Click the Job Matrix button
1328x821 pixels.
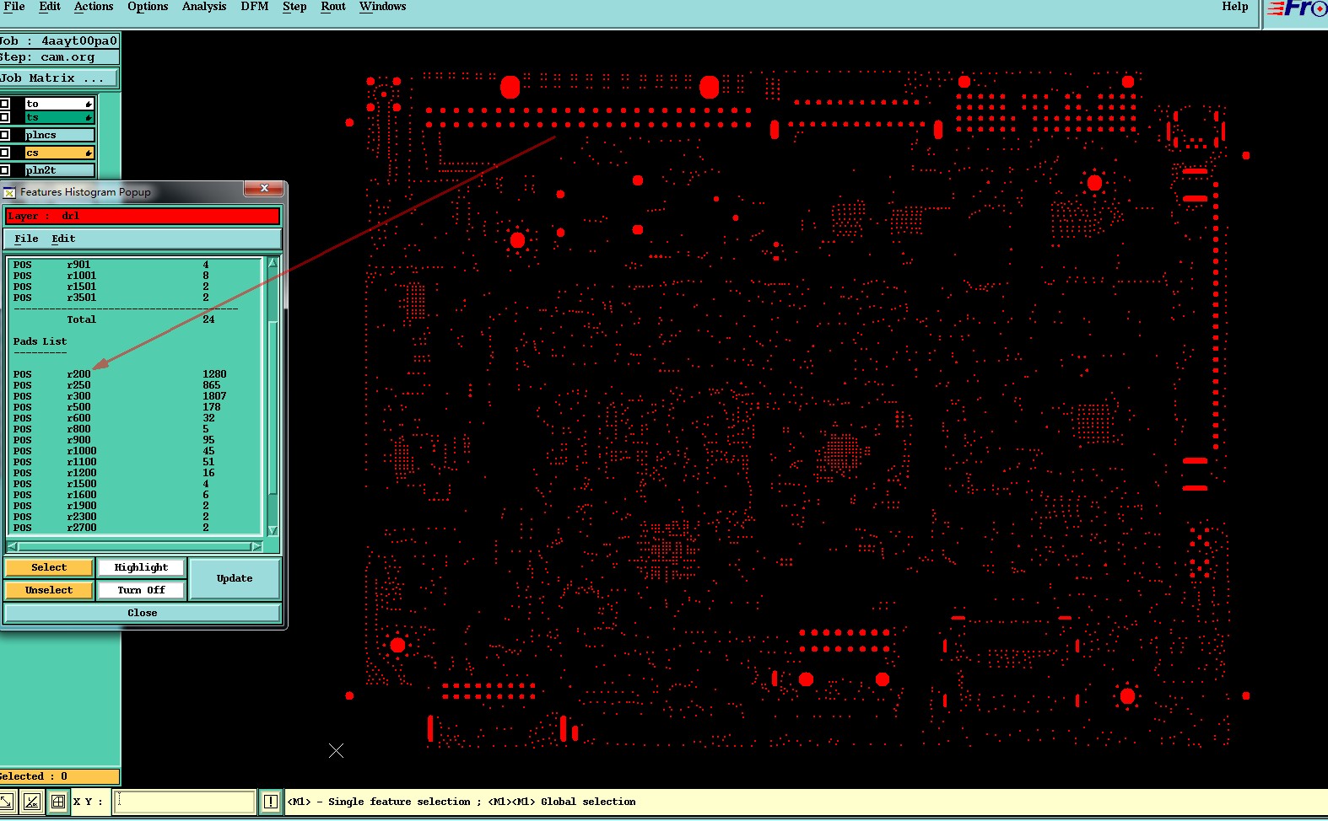pyautogui.click(x=59, y=78)
